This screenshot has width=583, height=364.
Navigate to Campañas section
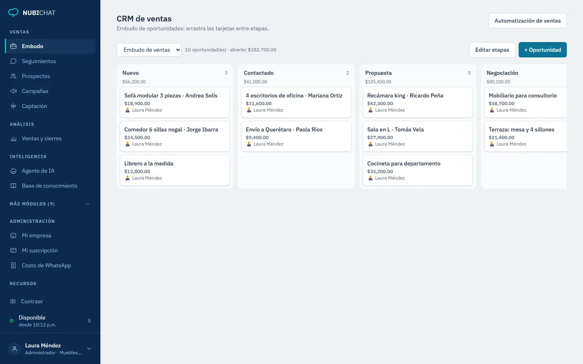(50, 91)
